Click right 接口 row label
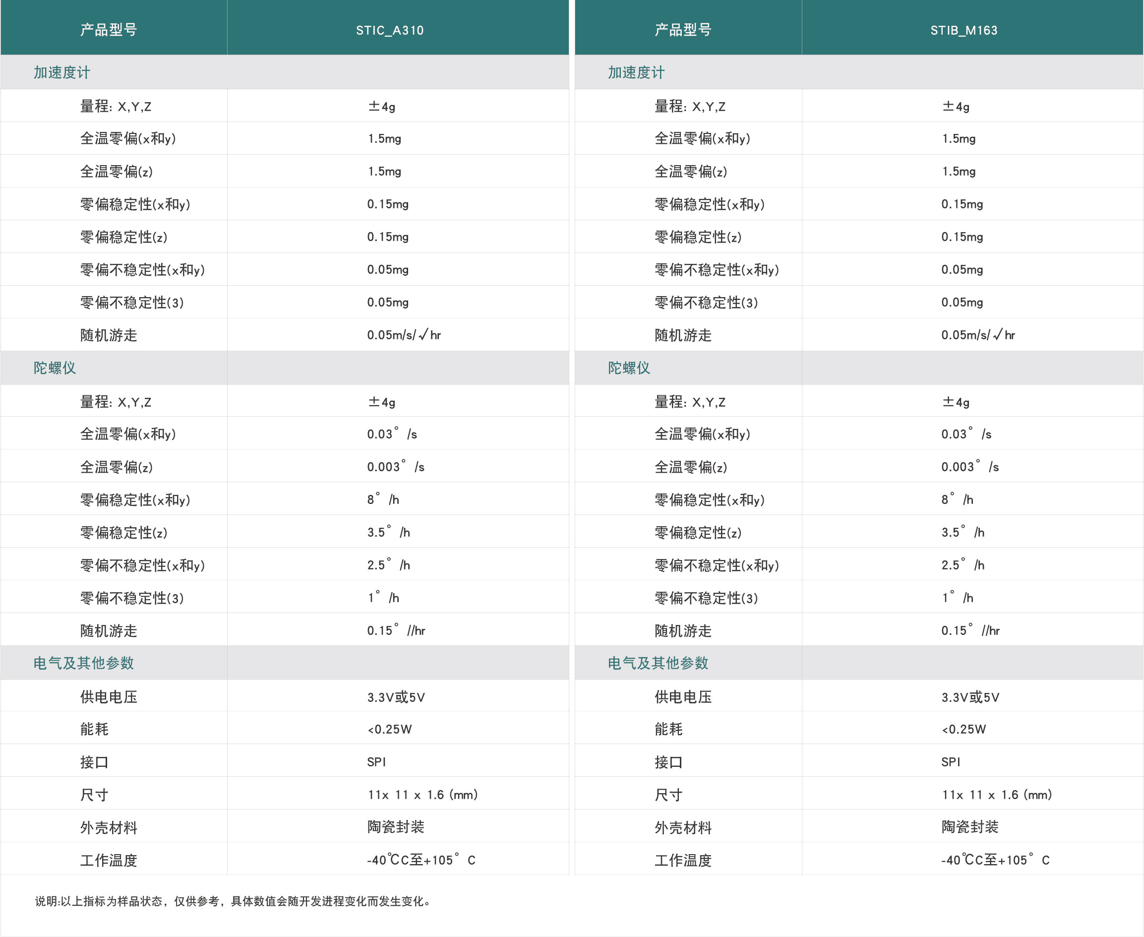The image size is (1144, 937). click(x=668, y=762)
